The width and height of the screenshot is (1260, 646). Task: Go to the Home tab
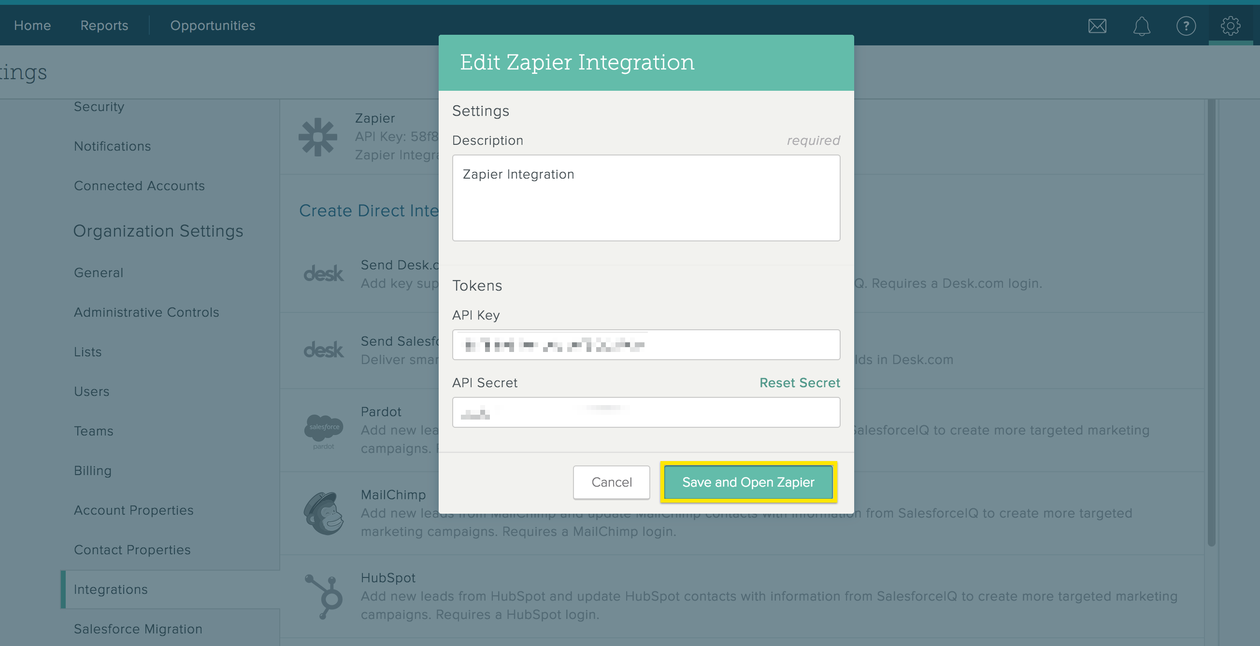click(x=32, y=26)
